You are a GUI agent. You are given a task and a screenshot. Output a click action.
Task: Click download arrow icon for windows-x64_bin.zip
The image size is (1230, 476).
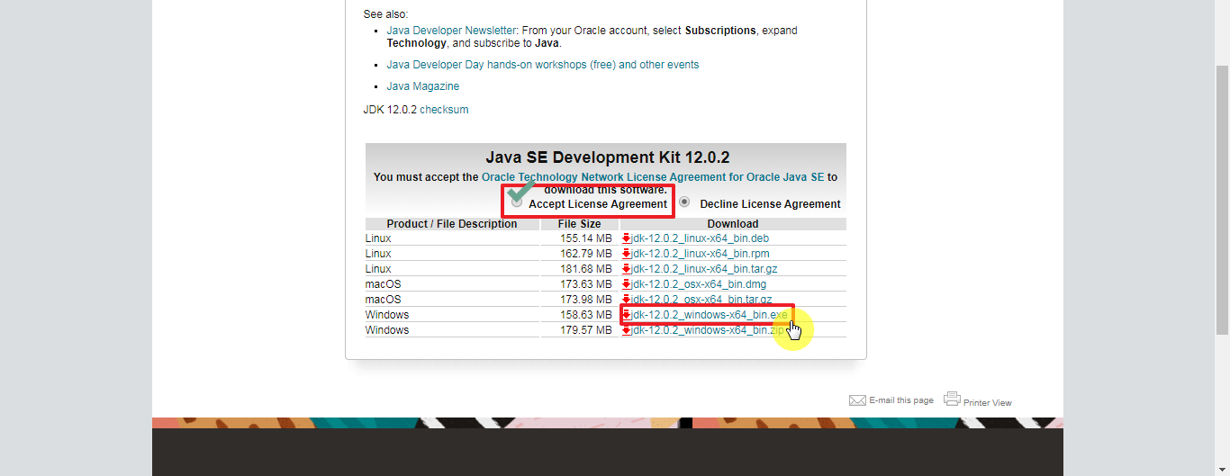coord(626,330)
